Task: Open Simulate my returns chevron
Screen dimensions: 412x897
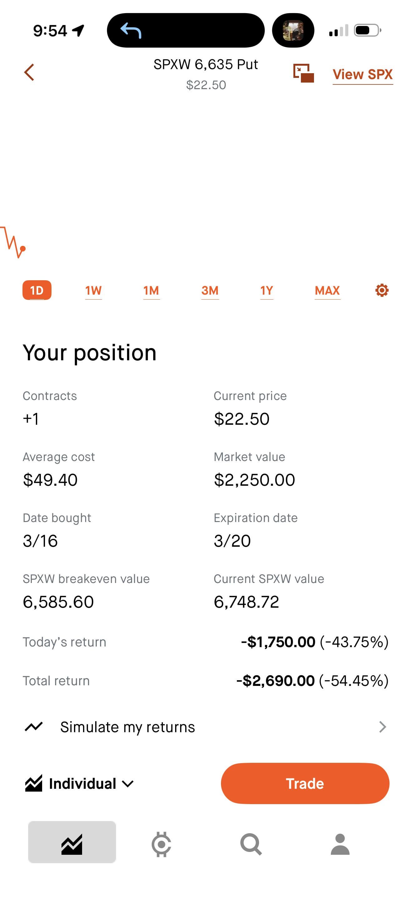Action: (382, 727)
